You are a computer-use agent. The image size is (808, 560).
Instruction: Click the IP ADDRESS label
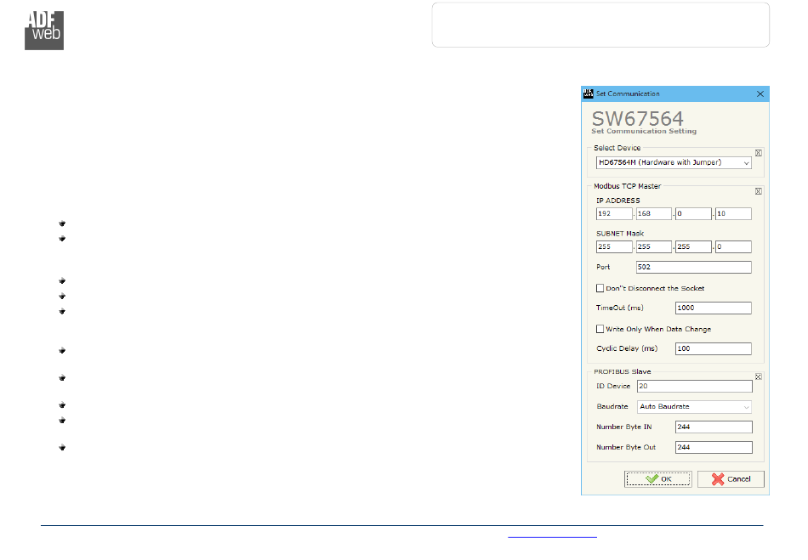(617, 201)
